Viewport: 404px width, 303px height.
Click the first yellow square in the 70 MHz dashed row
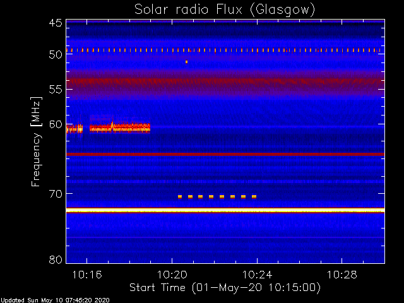pos(180,196)
